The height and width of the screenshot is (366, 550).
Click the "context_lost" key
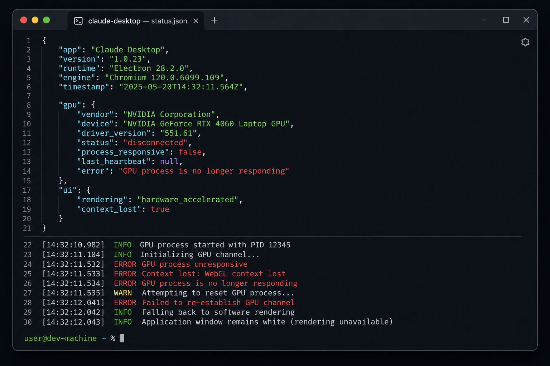(109, 209)
